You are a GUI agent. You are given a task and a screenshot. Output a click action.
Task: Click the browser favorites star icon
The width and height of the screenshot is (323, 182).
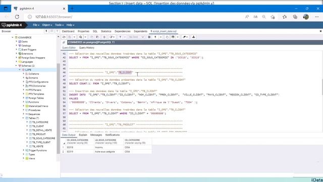pyautogui.click(x=285, y=17)
